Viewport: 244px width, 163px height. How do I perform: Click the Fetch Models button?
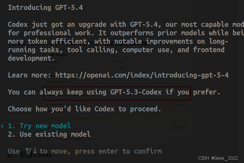(178, 128)
